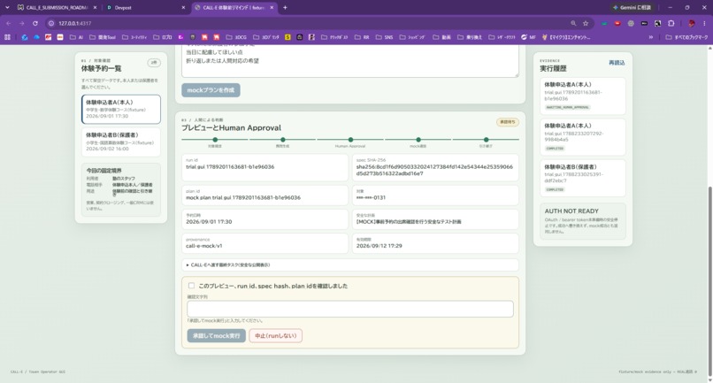713x383 pixels.
Task: Expand the CALL-Eへ渡す最終タスク disclosure
Action: tap(350, 264)
